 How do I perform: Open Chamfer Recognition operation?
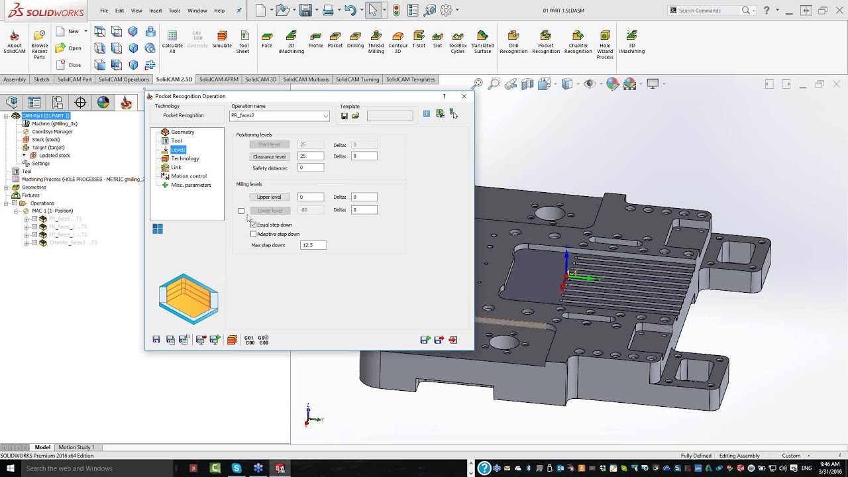[x=578, y=42]
